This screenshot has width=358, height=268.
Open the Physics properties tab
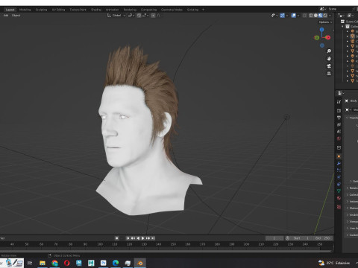[x=339, y=177]
